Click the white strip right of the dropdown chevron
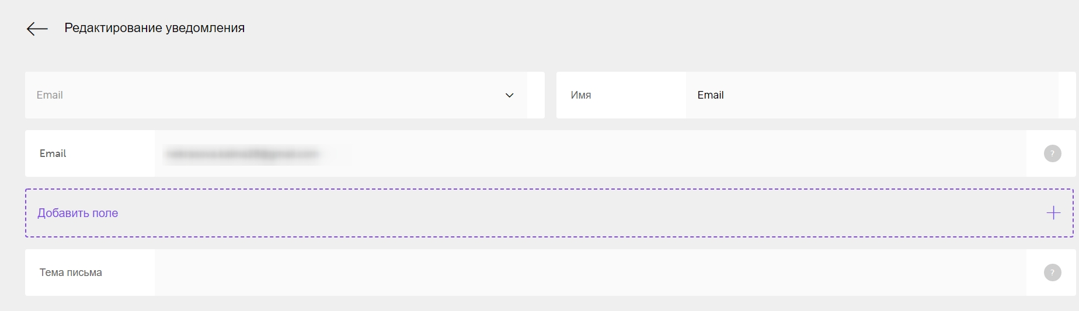 click(535, 95)
